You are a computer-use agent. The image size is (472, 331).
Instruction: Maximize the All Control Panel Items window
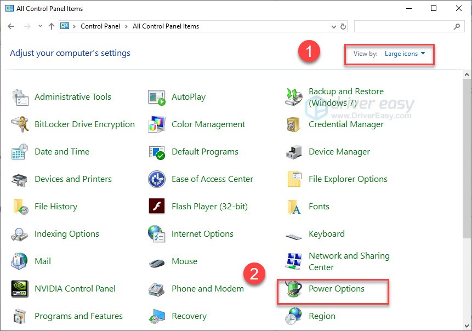434,8
